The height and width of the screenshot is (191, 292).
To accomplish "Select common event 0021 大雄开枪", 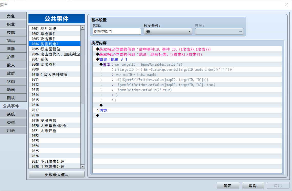I will click(55, 131).
